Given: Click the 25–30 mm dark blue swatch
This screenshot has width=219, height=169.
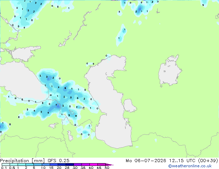Looking at the screenshot, I should (x=69, y=165).
